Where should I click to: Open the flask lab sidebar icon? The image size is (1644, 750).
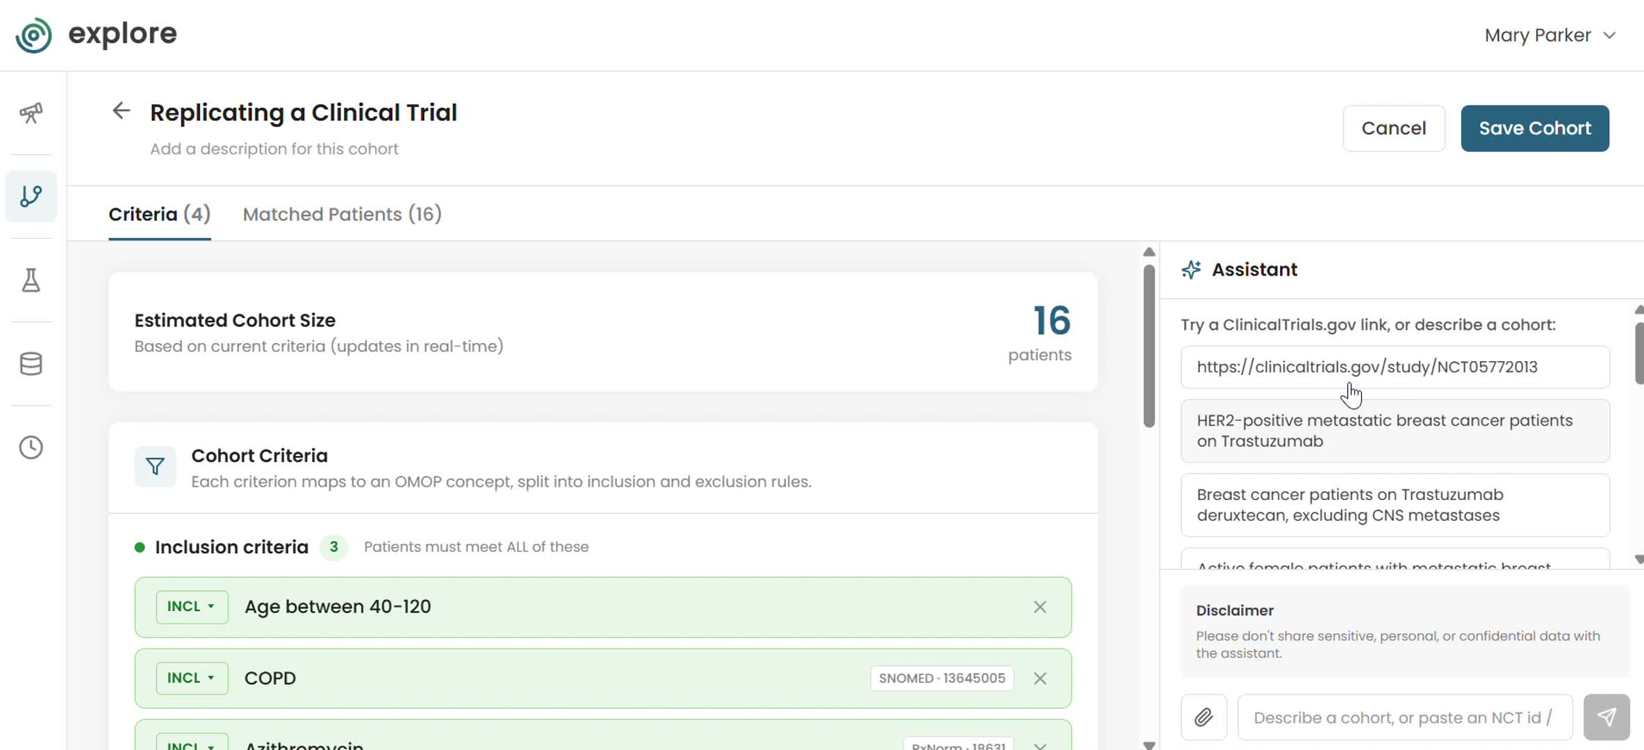click(31, 280)
